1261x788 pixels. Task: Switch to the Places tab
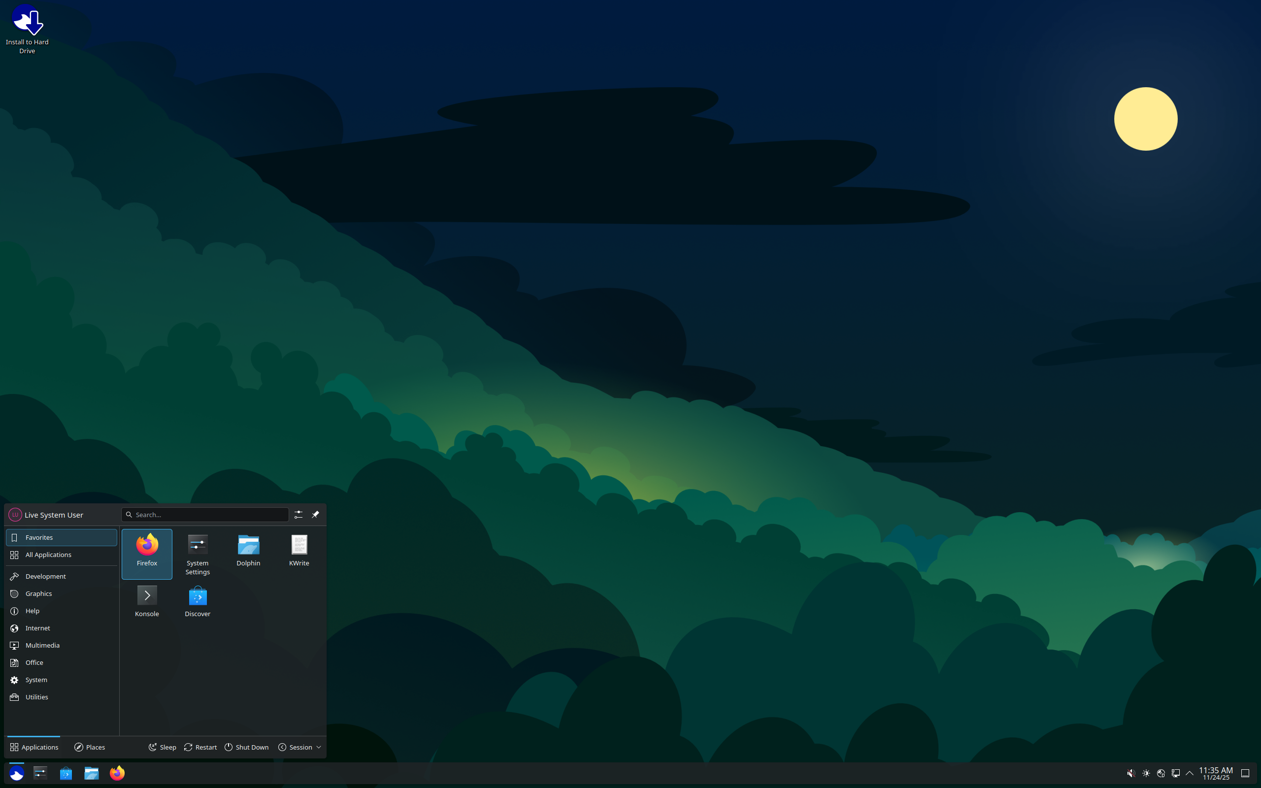click(90, 747)
